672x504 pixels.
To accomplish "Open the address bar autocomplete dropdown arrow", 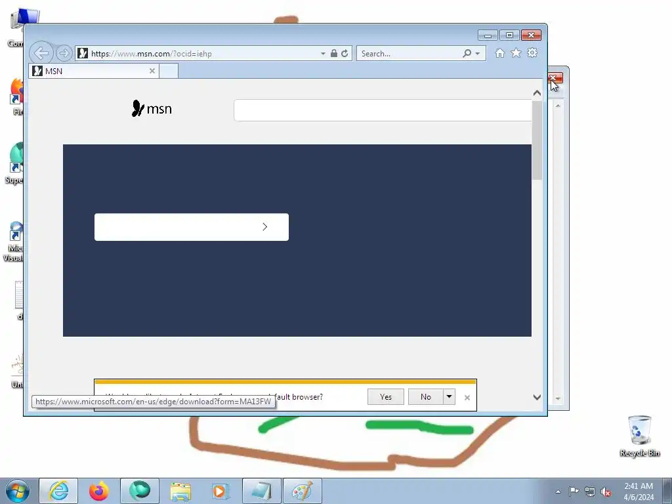I will coord(323,54).
